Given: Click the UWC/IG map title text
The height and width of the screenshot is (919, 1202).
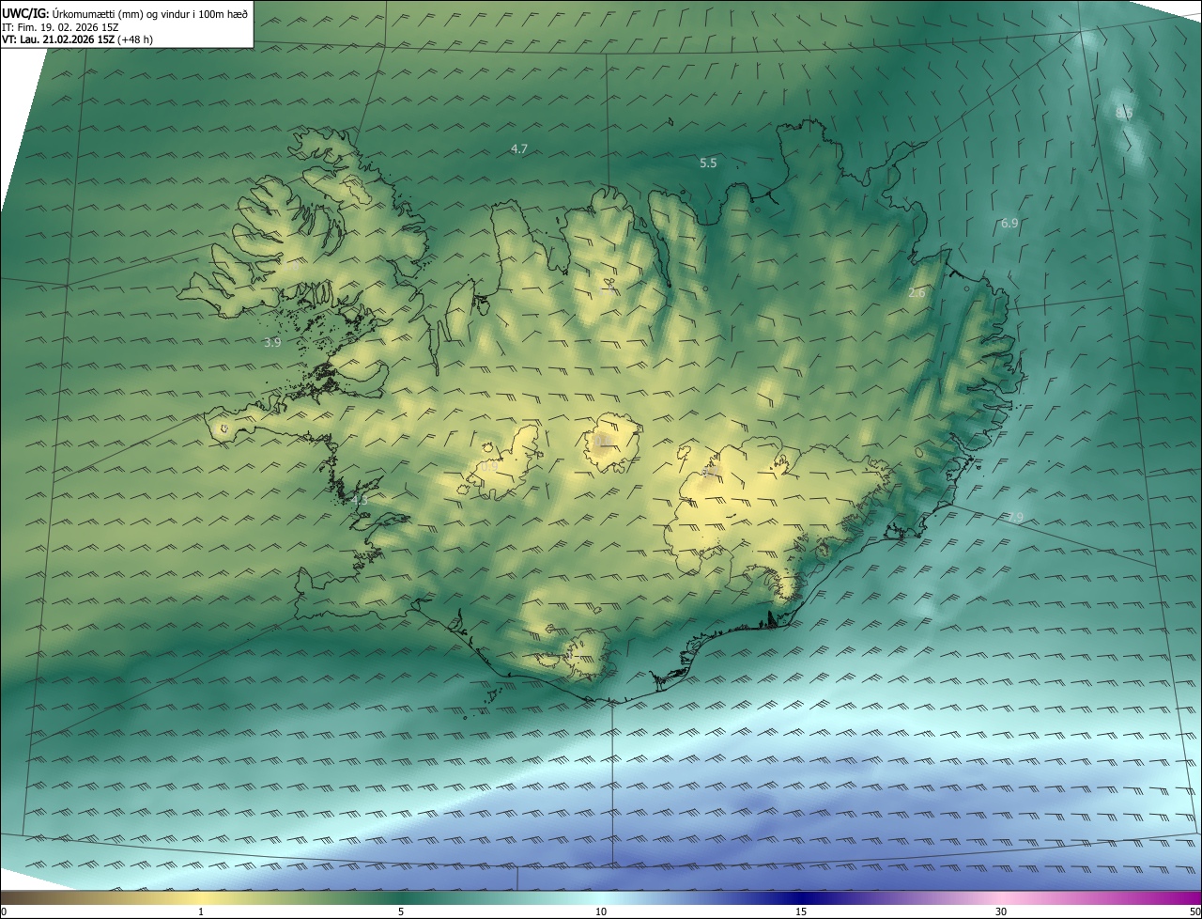Looking at the screenshot, I should 125,13.
